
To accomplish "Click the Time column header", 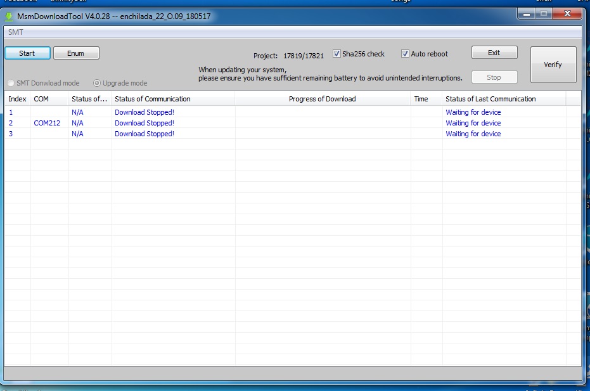I will click(x=426, y=99).
